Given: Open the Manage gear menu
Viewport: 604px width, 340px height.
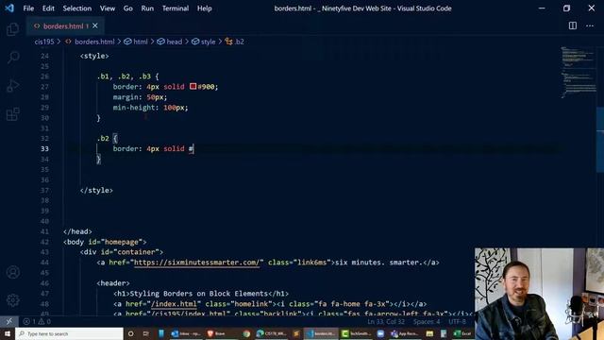Looking at the screenshot, I should pyautogui.click(x=12, y=300).
